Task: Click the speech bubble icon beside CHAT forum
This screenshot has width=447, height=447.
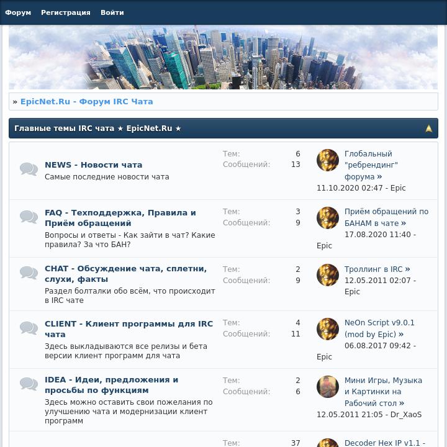Action: [29, 273]
